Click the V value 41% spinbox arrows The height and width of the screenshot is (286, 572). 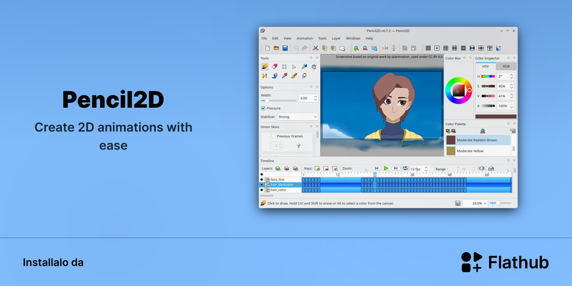(511, 96)
